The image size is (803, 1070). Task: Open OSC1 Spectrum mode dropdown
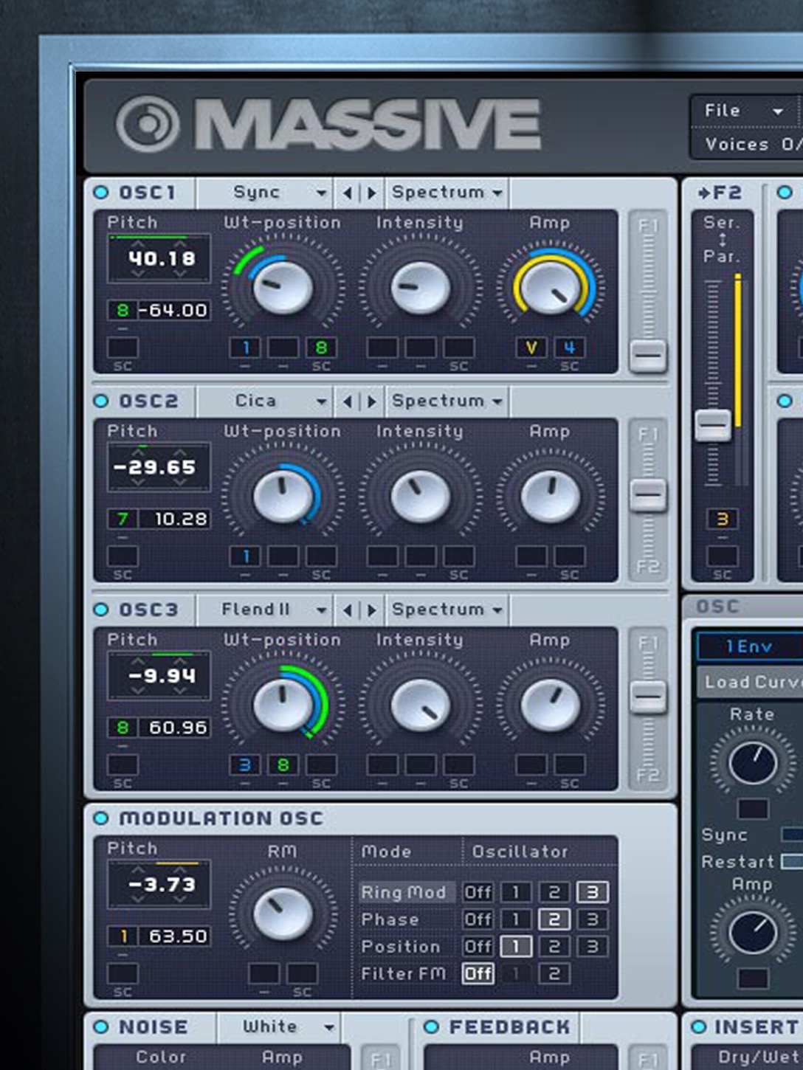(447, 193)
